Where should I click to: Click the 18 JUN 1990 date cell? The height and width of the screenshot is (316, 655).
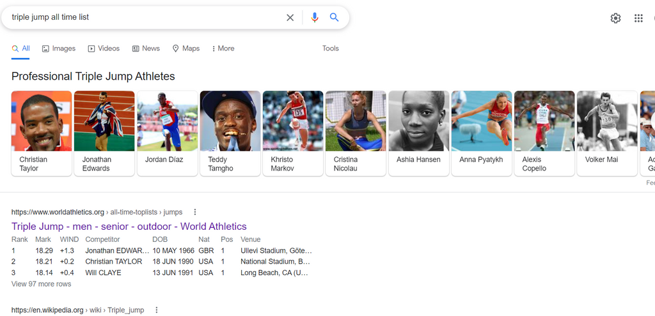(173, 261)
